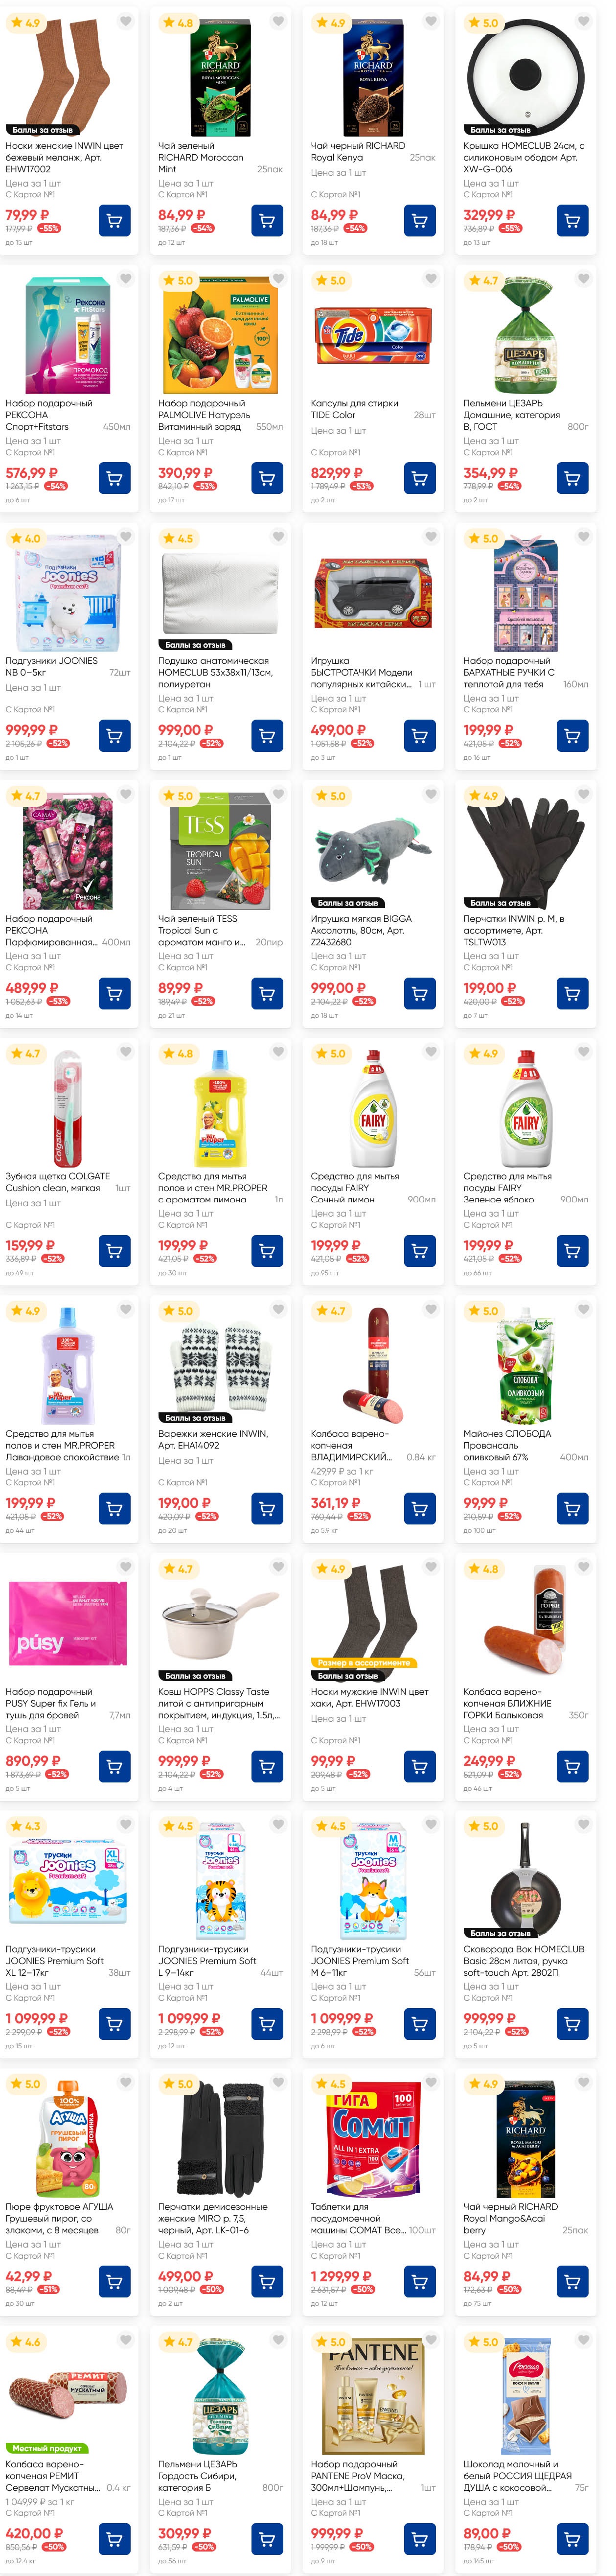Add TIDE Color capsules to cart

[x=419, y=478]
